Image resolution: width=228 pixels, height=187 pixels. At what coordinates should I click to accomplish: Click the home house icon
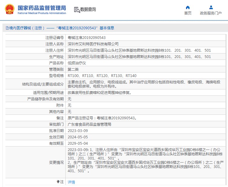(x=188, y=7)
